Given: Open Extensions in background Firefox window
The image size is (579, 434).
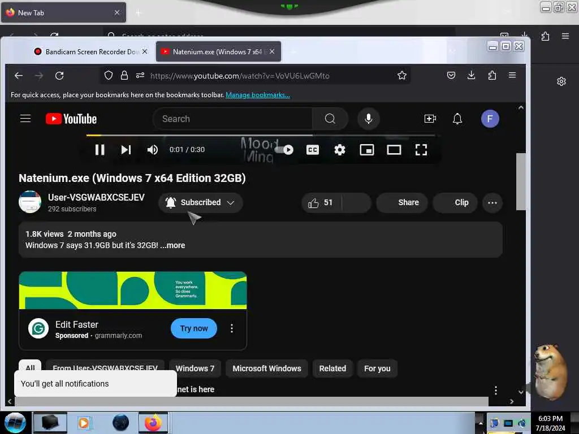Looking at the screenshot, I should 545,36.
